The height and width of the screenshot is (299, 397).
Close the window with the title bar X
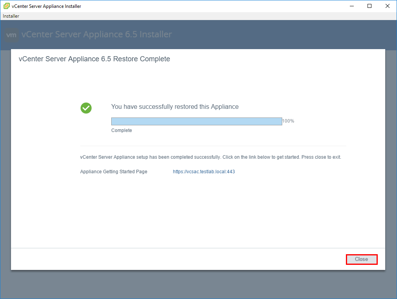tap(388, 6)
